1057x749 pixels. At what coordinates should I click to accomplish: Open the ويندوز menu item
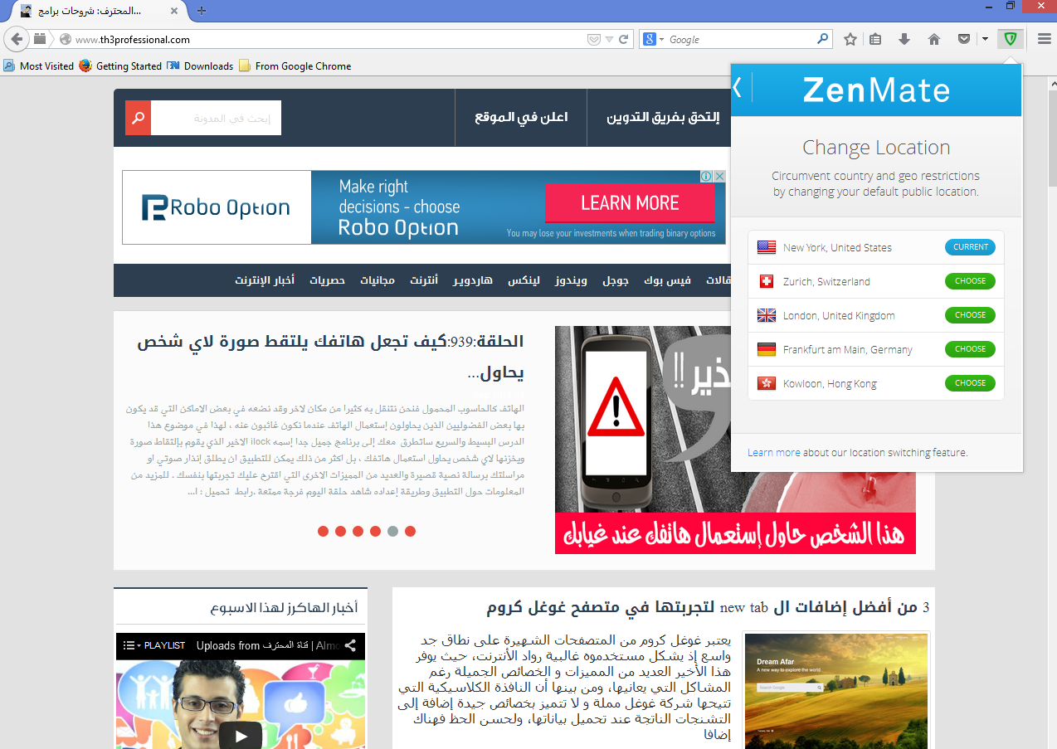click(x=571, y=280)
